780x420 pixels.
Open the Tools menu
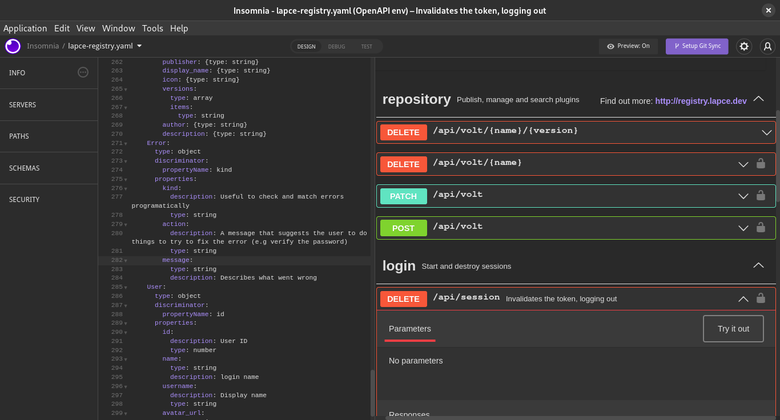tap(152, 28)
